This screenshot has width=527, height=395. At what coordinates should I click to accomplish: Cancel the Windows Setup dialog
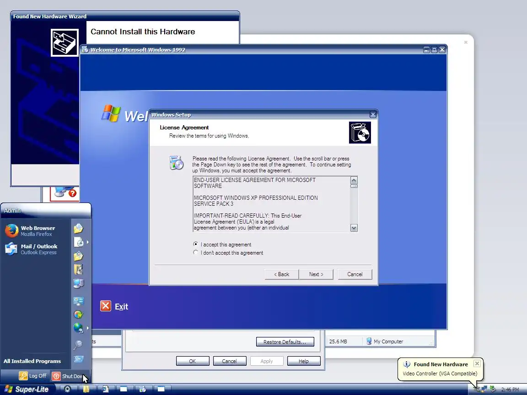coord(355,274)
